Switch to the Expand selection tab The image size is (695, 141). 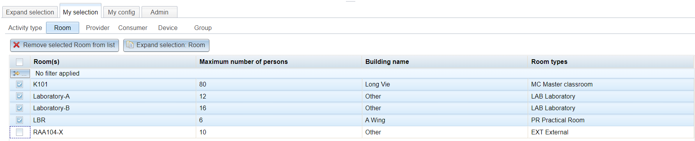click(x=30, y=12)
